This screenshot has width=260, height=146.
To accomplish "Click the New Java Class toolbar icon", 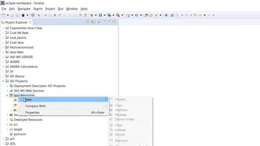I will [x=136, y=15].
